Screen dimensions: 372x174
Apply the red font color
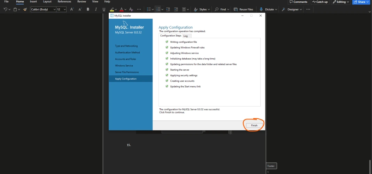coord(122,9)
